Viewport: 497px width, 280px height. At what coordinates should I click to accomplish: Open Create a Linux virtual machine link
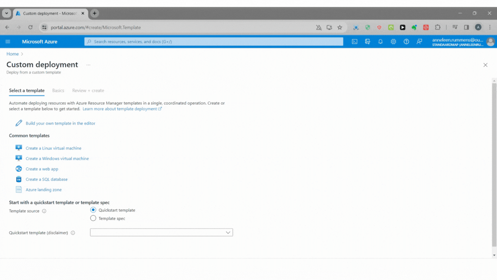tap(53, 148)
